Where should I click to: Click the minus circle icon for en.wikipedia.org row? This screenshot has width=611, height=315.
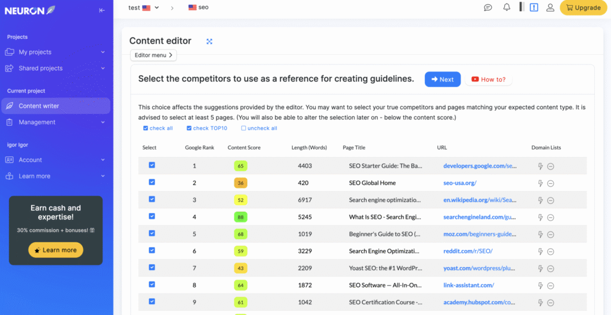point(551,200)
